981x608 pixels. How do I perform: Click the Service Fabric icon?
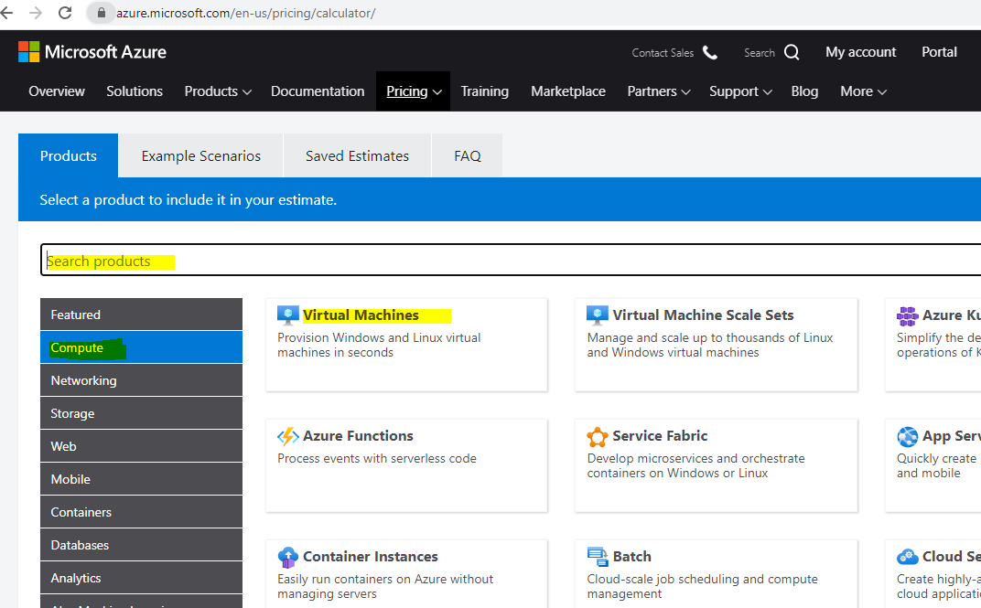(x=597, y=436)
